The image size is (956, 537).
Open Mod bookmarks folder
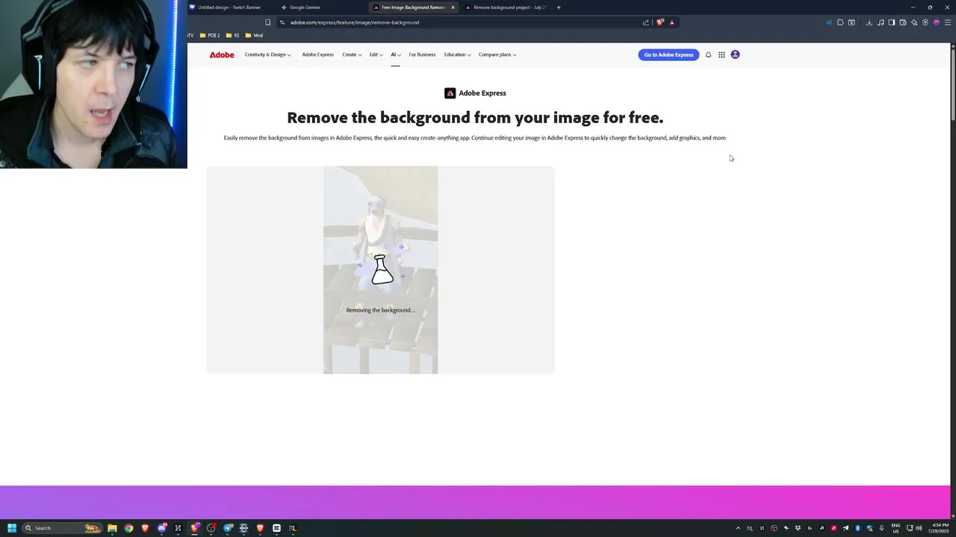click(254, 35)
